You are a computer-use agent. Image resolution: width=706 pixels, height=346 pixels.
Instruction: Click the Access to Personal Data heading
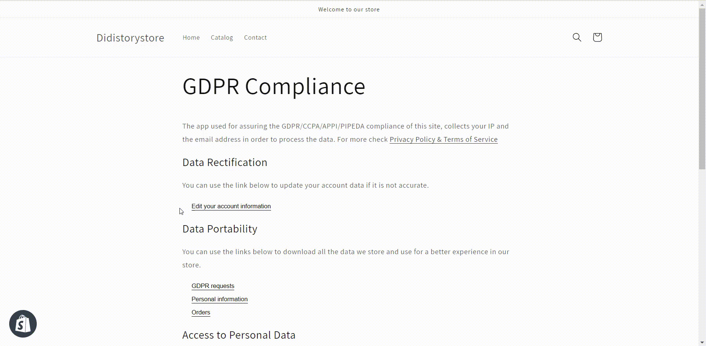click(239, 335)
